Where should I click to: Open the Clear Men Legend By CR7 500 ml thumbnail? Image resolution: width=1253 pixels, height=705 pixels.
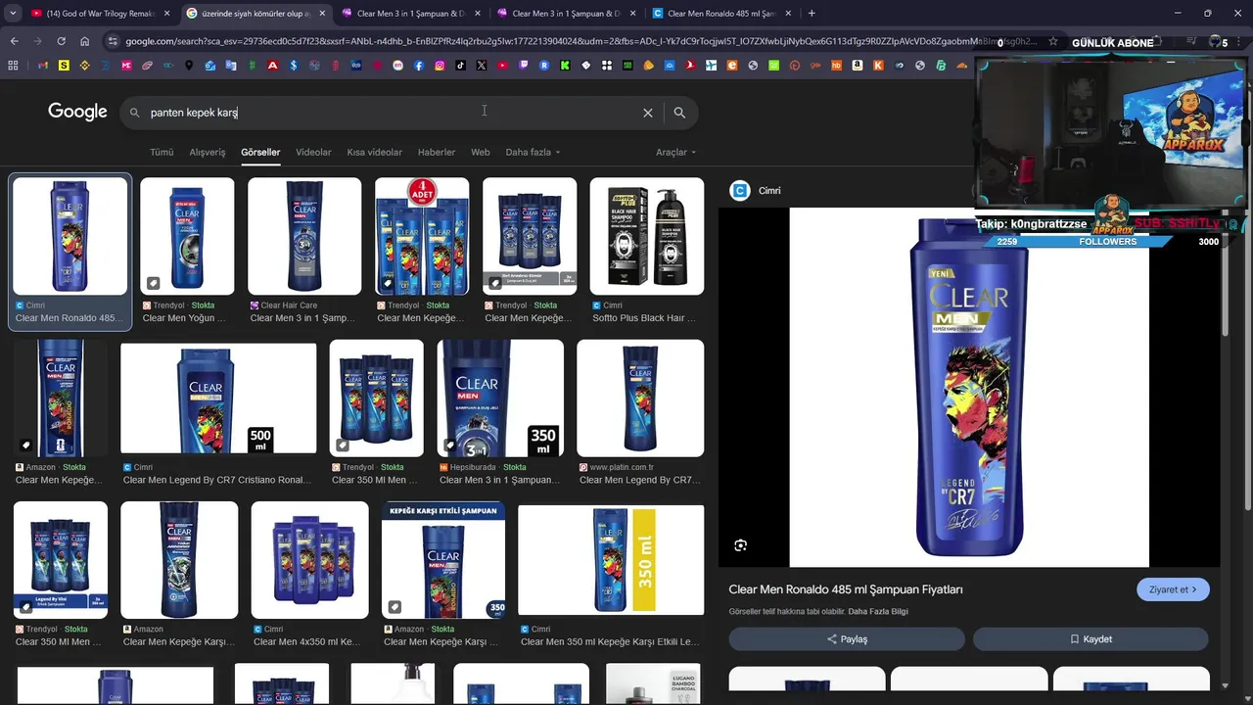pos(218,398)
